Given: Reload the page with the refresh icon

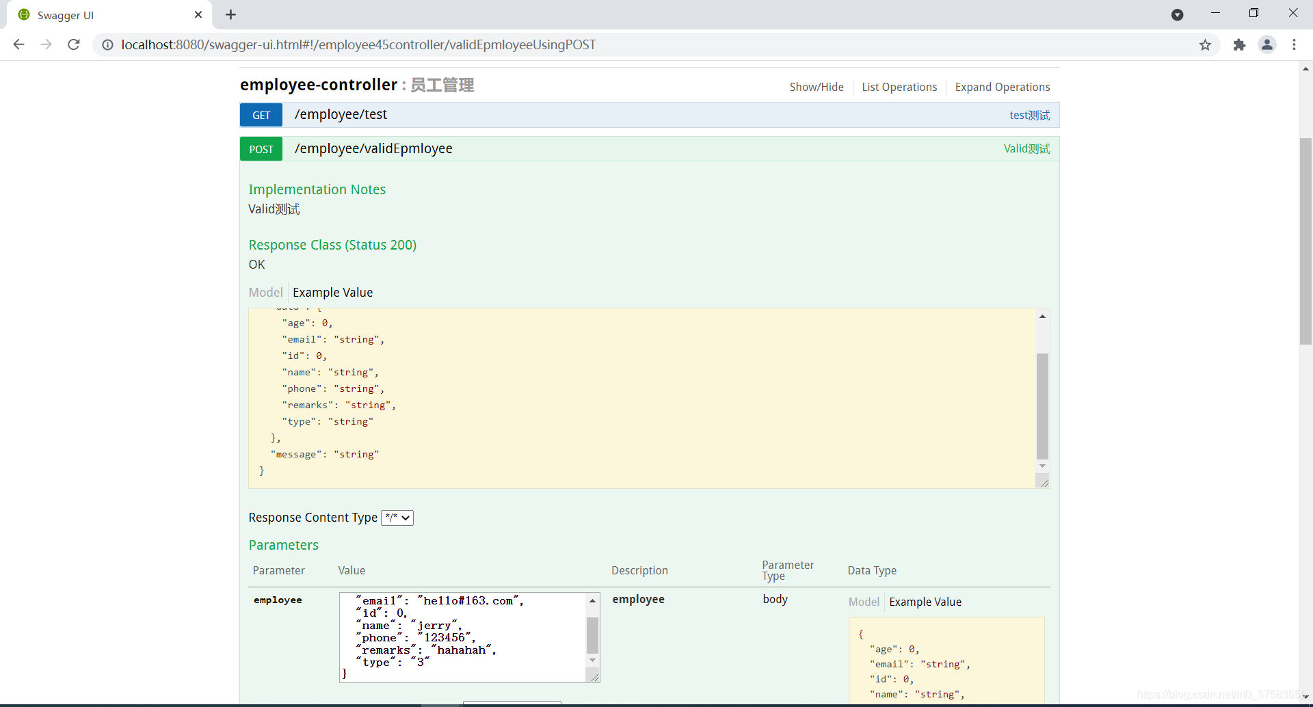Looking at the screenshot, I should [x=73, y=44].
